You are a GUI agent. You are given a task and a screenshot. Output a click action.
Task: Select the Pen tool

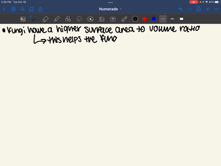click(34, 19)
